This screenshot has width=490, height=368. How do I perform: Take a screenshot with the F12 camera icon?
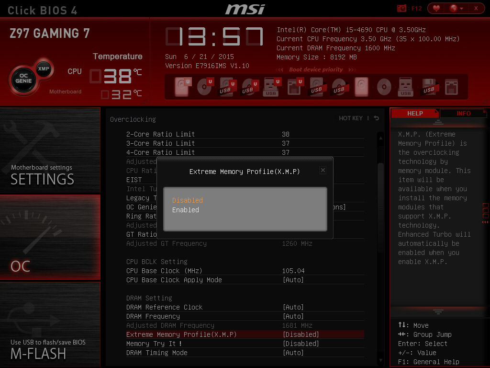point(401,8)
